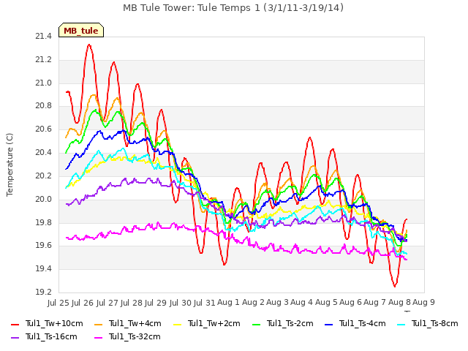
Task: Click the 20.0 y-axis tick label
Action: click(43, 199)
